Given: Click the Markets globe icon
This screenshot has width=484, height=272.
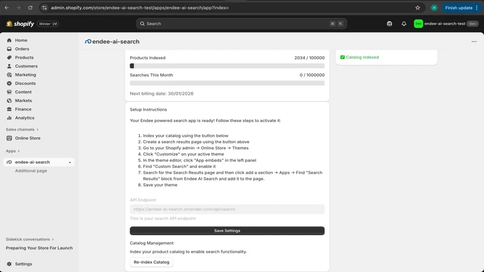Looking at the screenshot, I should (x=9, y=100).
